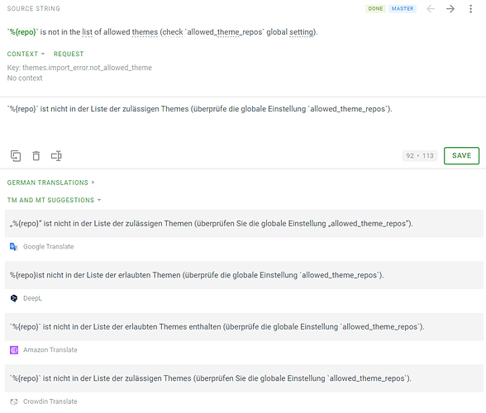
Task: Click the underlined word 'themes' in source
Action: point(145,32)
